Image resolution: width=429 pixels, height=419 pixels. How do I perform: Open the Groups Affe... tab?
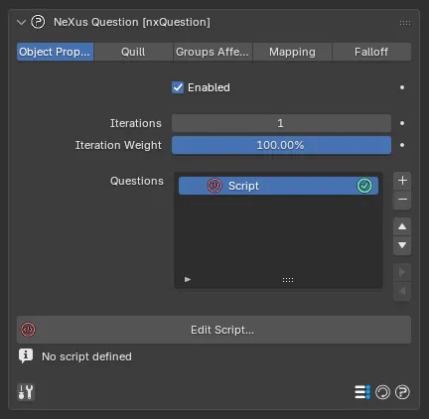click(213, 52)
